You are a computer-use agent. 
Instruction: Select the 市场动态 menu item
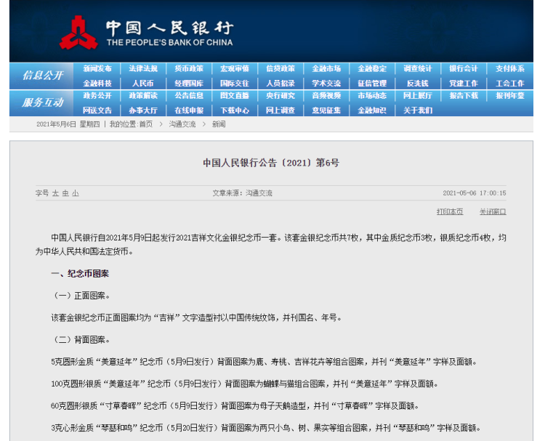372,96
